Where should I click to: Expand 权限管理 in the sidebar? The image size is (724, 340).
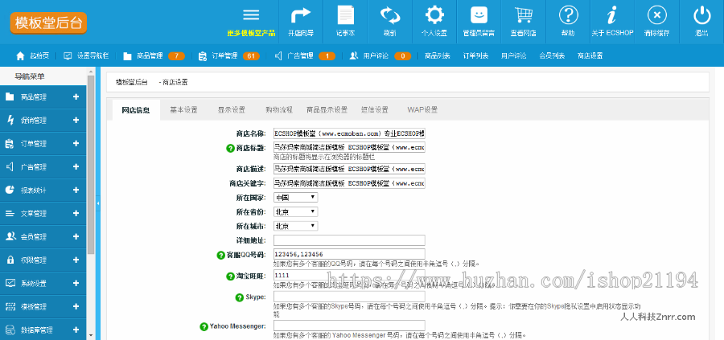coord(76,260)
